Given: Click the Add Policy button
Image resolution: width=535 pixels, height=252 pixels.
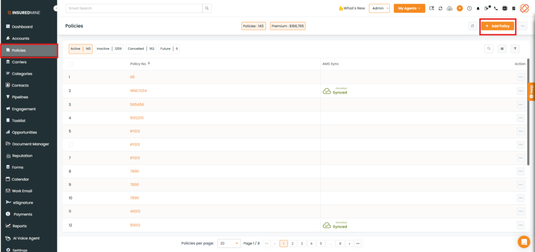Looking at the screenshot, I should point(498,26).
